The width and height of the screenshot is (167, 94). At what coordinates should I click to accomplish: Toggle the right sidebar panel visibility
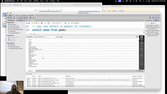pyautogui.click(x=158, y=18)
